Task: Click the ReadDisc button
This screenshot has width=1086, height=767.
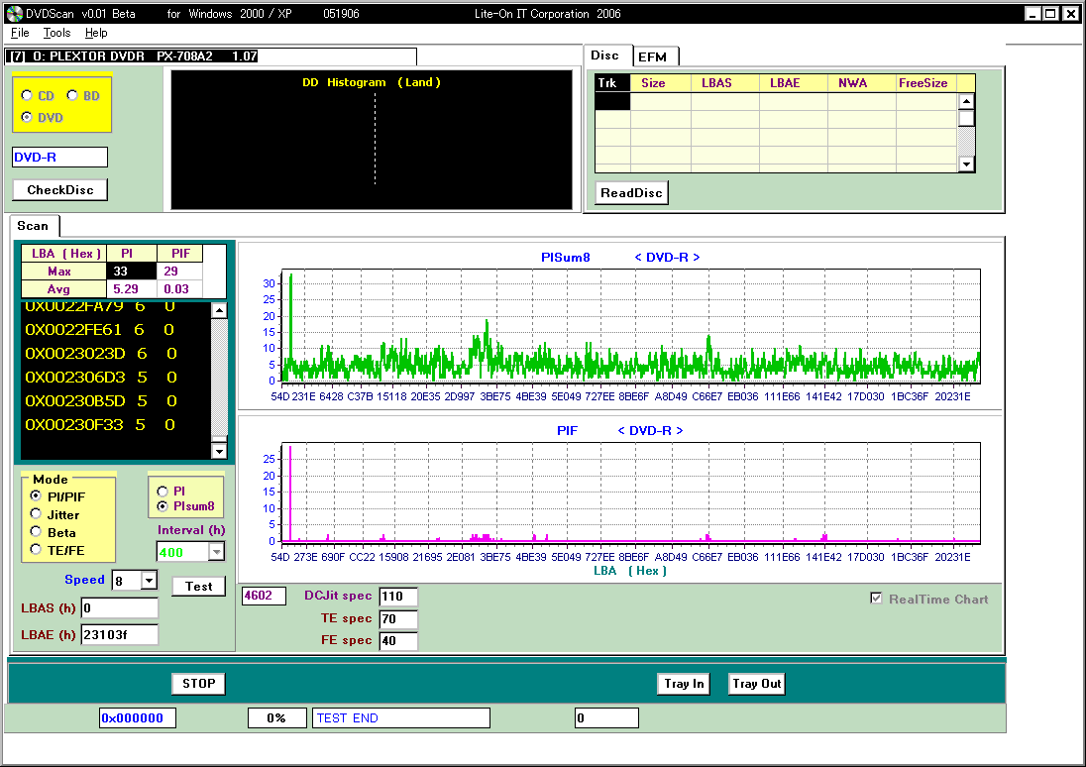Action: coord(631,193)
